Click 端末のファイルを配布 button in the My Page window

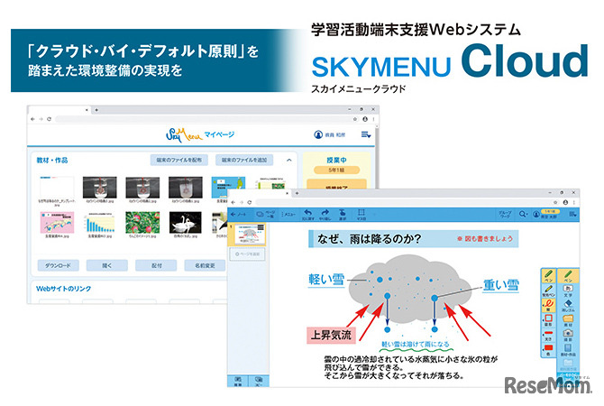pos(178,160)
